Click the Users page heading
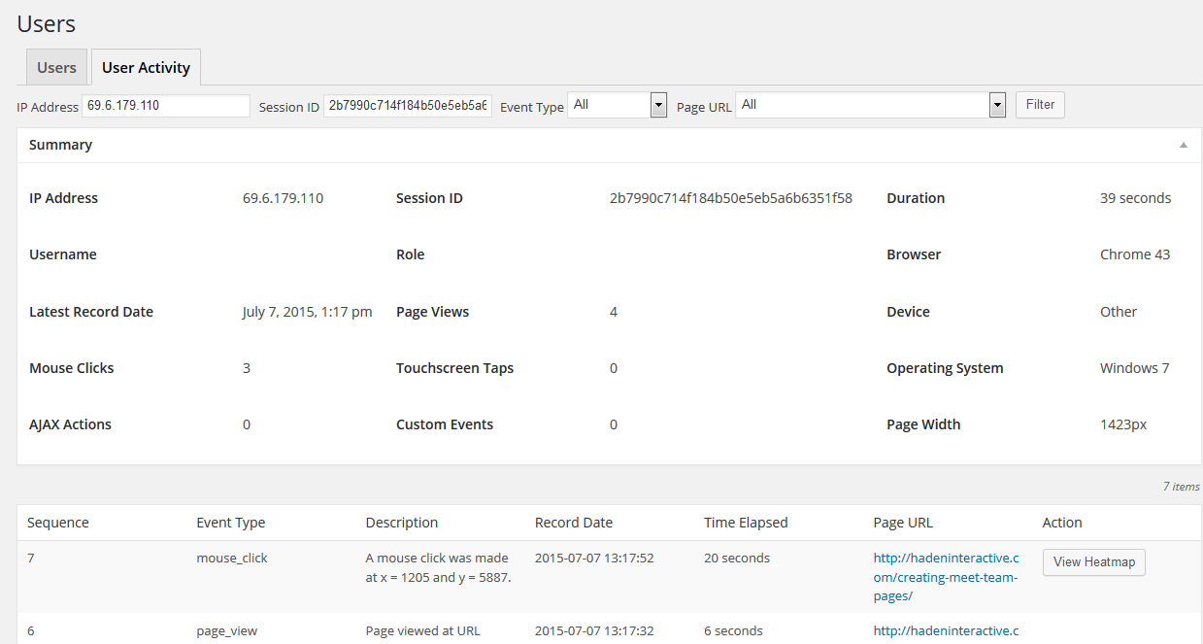1203x644 pixels. [46, 23]
